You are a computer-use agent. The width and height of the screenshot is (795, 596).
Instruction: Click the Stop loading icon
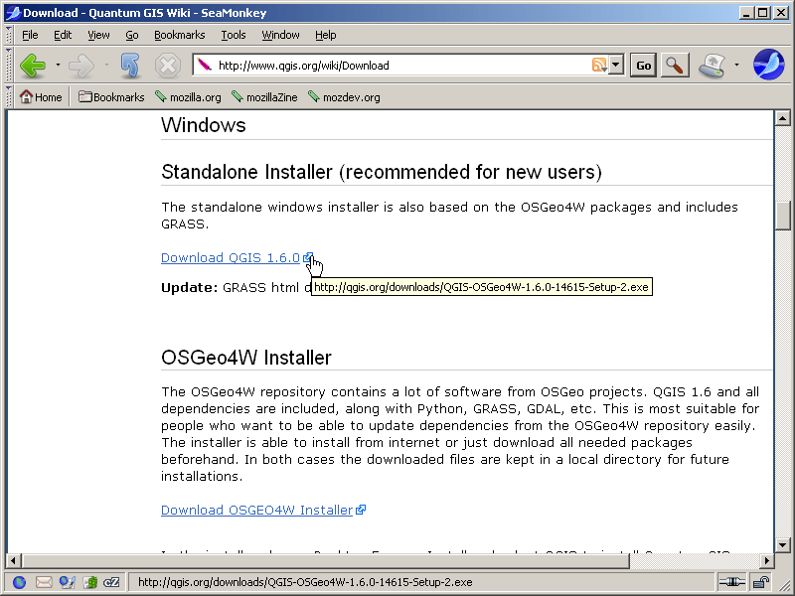[168, 66]
